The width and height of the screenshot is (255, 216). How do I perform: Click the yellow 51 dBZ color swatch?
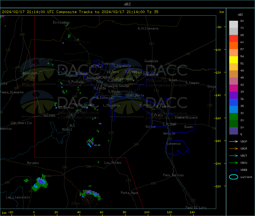point(233,60)
